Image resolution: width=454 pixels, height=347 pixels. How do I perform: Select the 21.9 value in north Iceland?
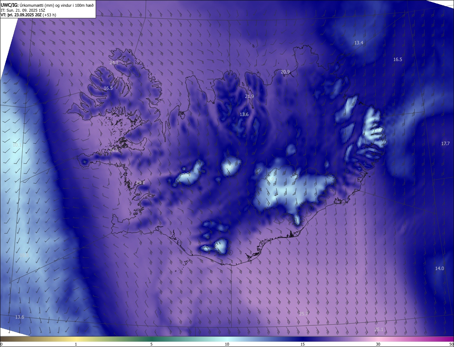(250, 97)
